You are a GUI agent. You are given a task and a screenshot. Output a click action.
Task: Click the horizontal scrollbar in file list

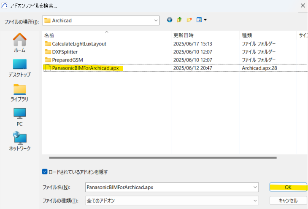coord(163,158)
